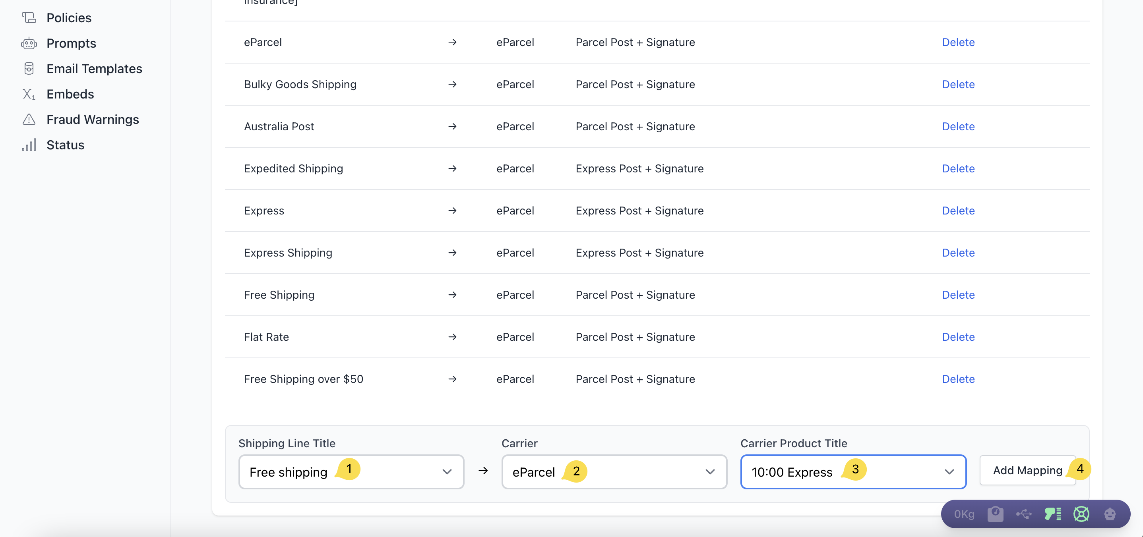Image resolution: width=1143 pixels, height=537 pixels.
Task: Click the Fraud Warnings triangle icon
Action: pyautogui.click(x=29, y=119)
